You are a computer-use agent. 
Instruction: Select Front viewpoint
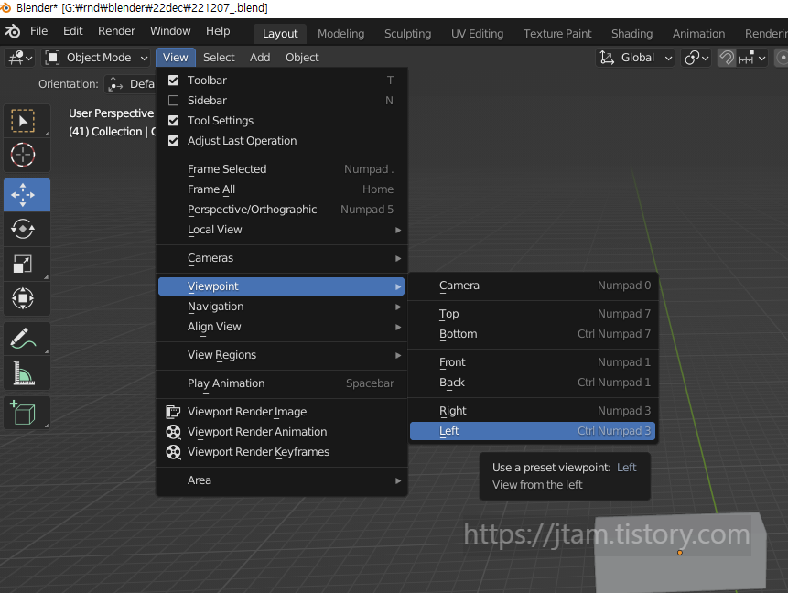(x=533, y=362)
